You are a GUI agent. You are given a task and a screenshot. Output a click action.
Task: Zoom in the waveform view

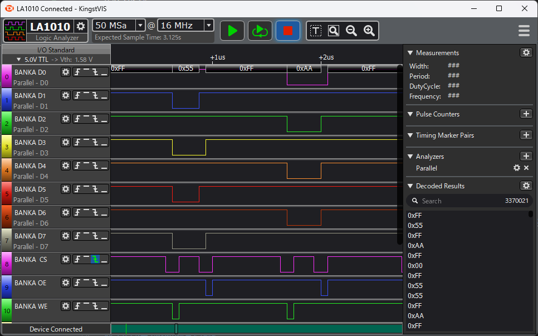369,31
